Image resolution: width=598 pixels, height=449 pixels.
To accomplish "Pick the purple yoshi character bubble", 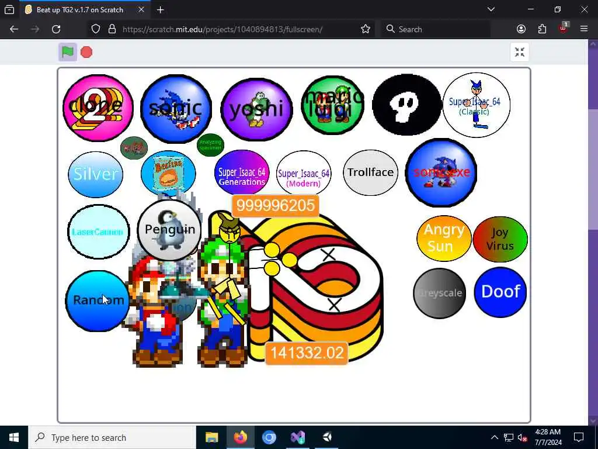I will coord(257,109).
